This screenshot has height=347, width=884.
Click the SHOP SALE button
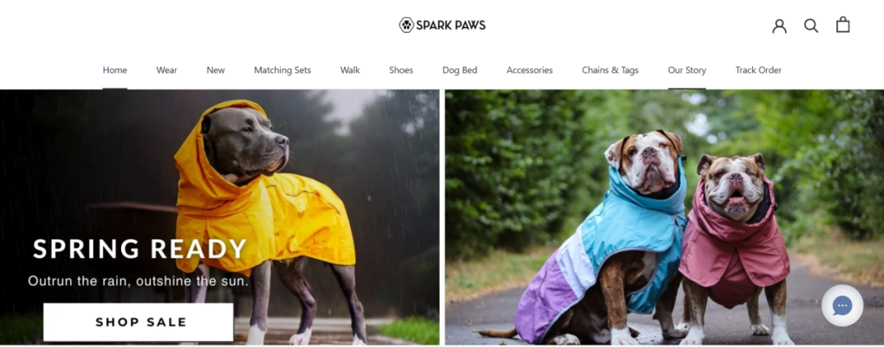point(138,322)
